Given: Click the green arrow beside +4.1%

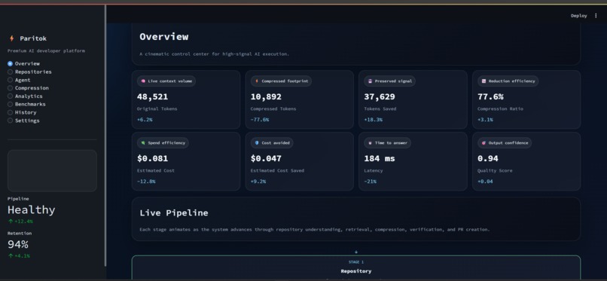Looking at the screenshot, I should (11, 256).
